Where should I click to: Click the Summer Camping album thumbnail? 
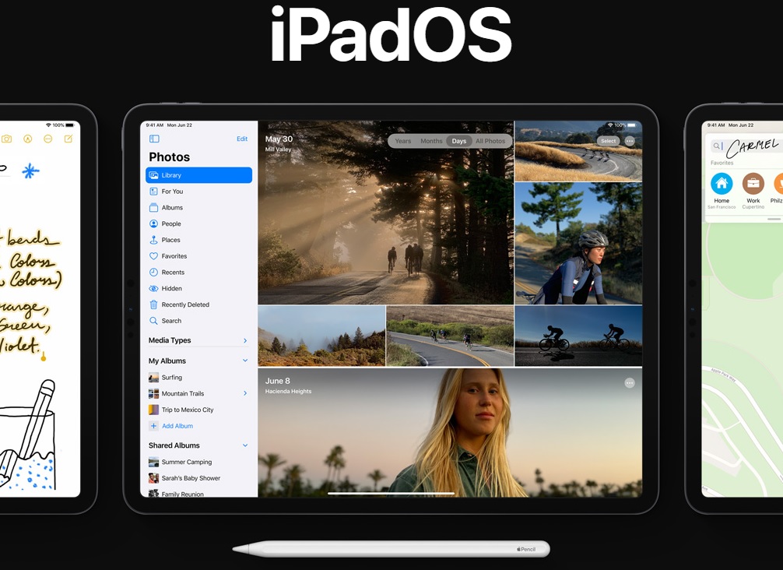pos(154,462)
